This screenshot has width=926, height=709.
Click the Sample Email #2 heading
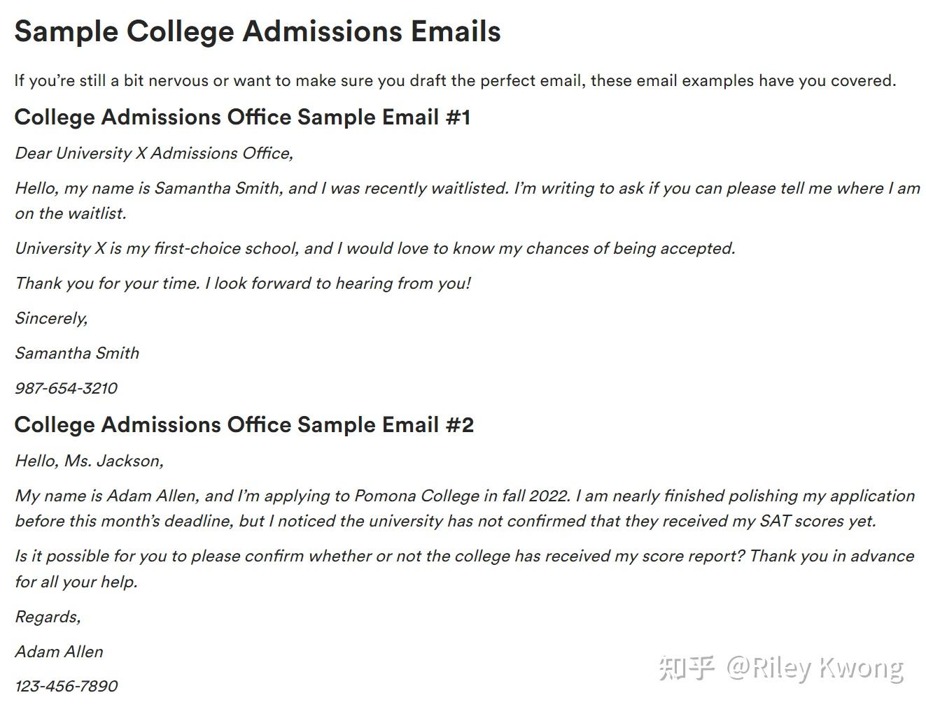[x=244, y=424]
